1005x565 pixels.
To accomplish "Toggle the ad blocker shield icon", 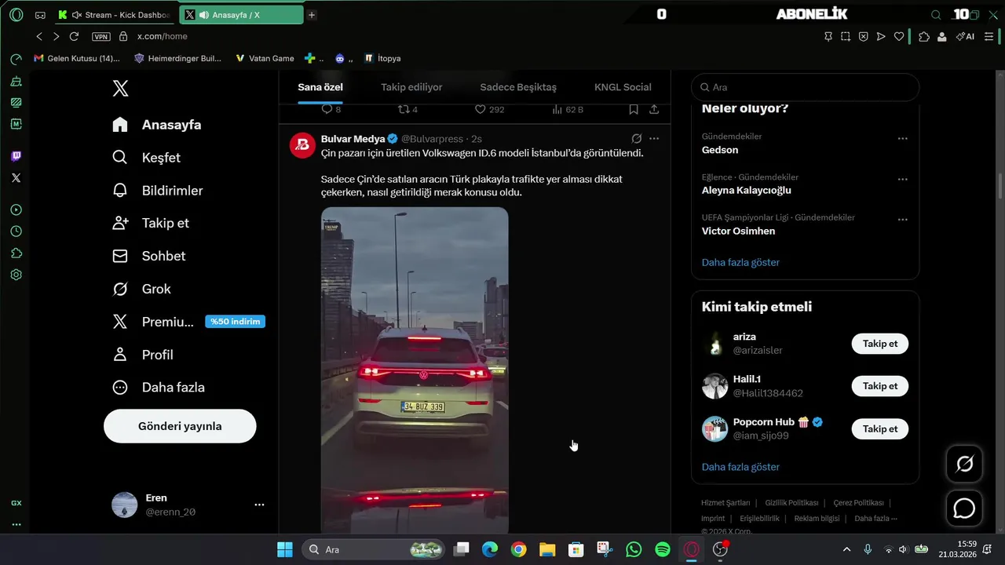I will tap(863, 36).
